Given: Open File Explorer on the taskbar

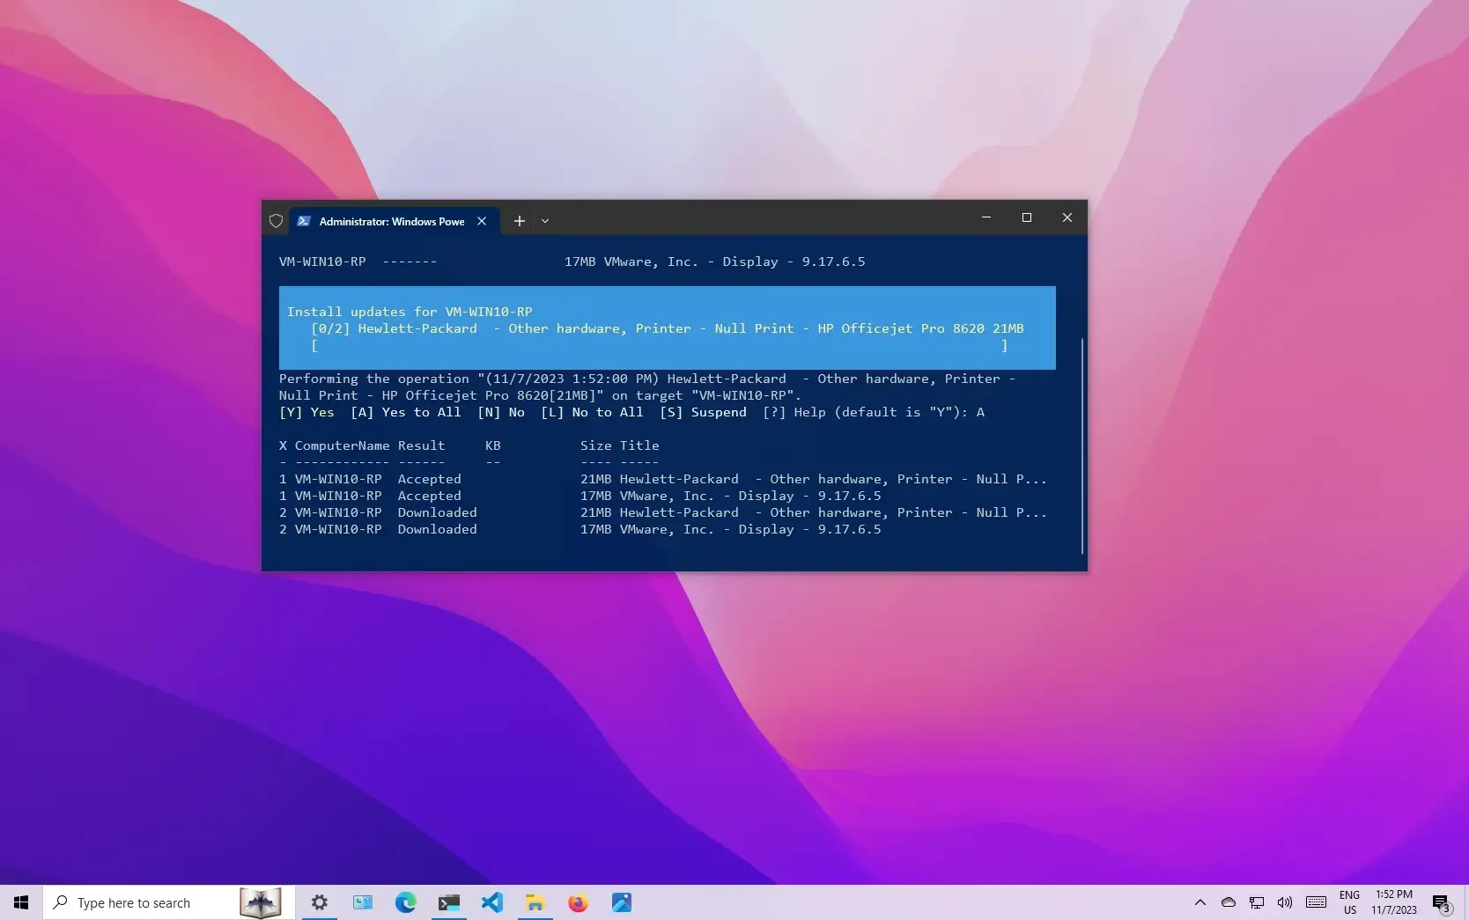Looking at the screenshot, I should pyautogui.click(x=535, y=902).
